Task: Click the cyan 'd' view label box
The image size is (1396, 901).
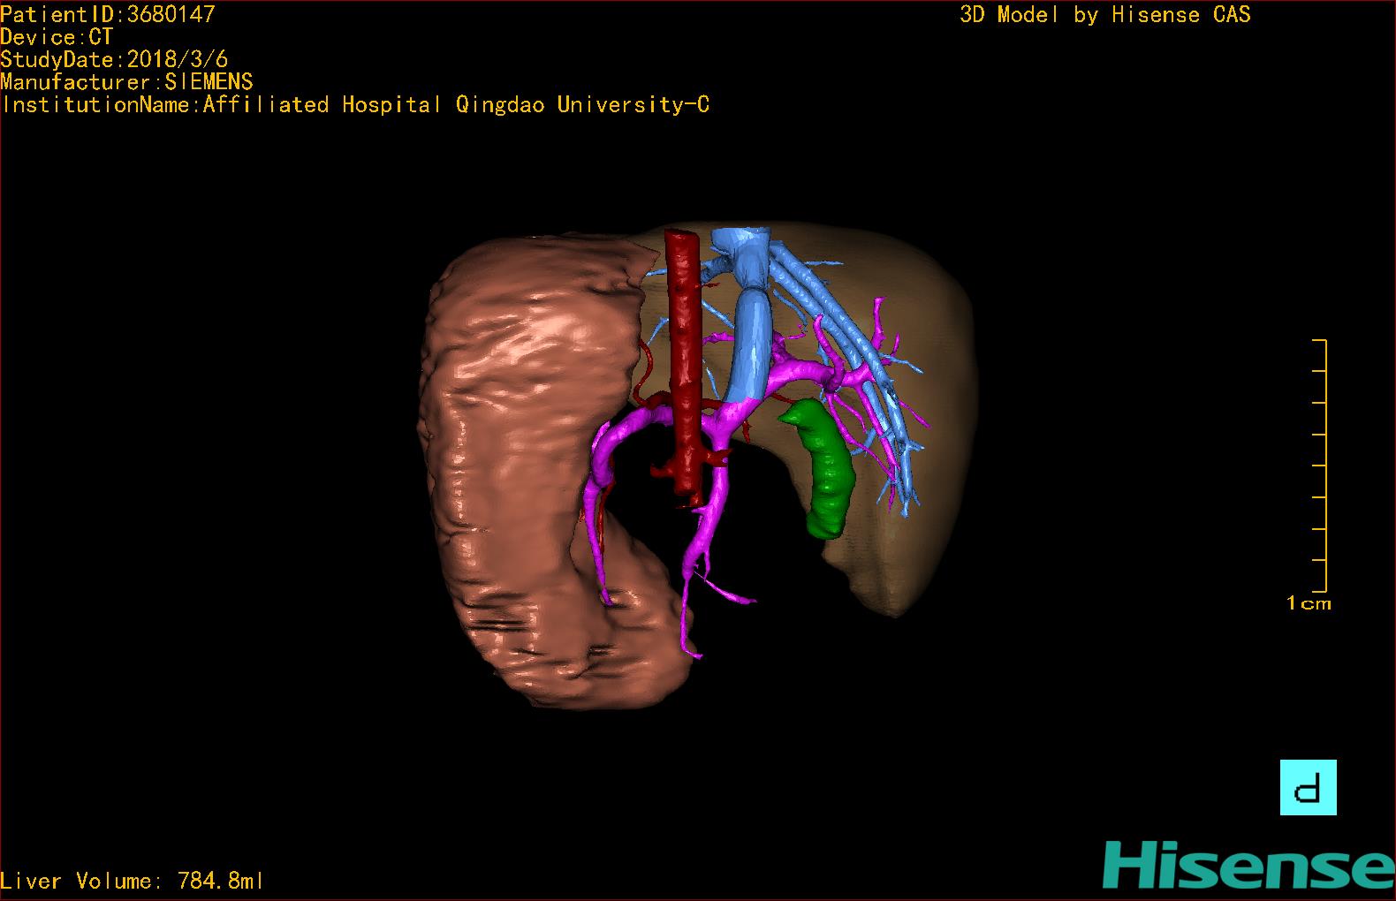Action: 1308,787
